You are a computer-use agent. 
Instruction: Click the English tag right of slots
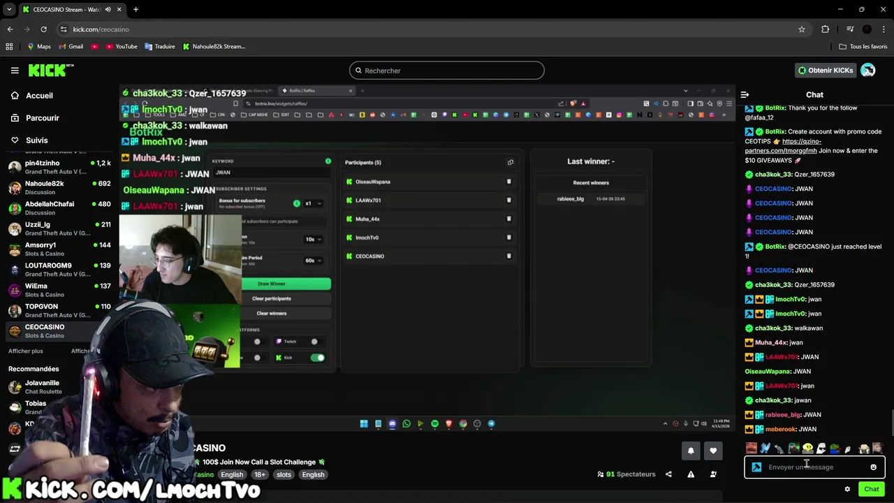click(x=313, y=474)
